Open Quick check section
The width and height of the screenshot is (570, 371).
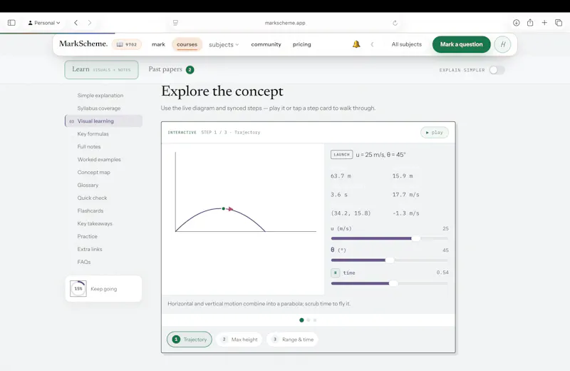pyautogui.click(x=93, y=198)
